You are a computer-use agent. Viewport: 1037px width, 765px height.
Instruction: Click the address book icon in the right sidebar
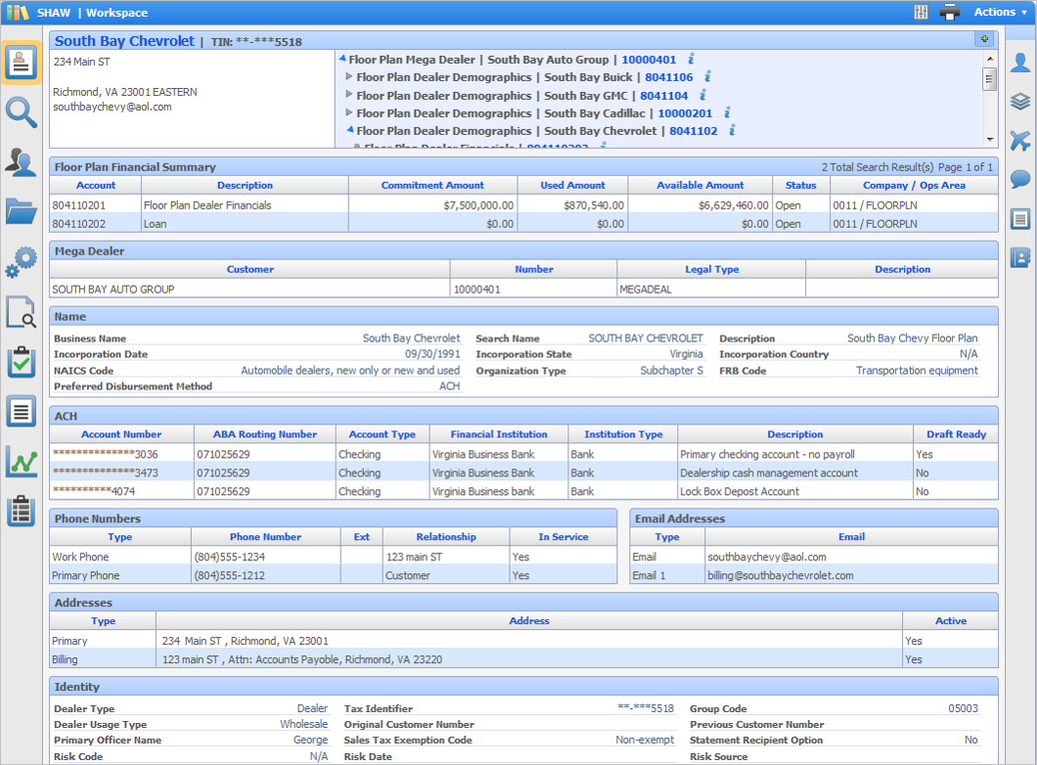(x=1020, y=256)
